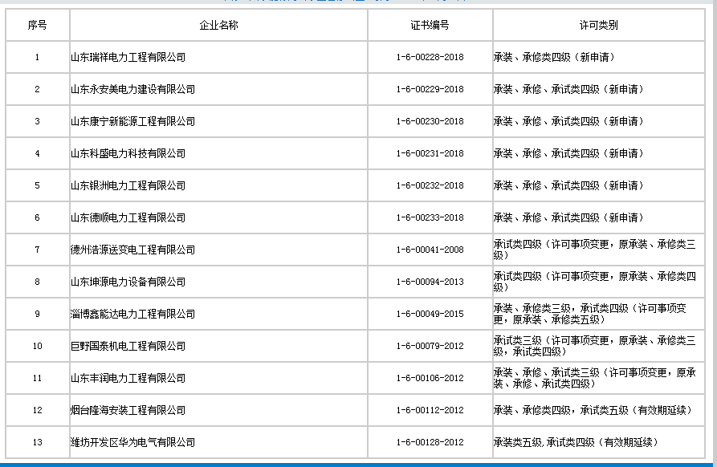The image size is (717, 467).
Task: Click permit category for 山东丰润电力工程有限公司
Action: [595, 379]
